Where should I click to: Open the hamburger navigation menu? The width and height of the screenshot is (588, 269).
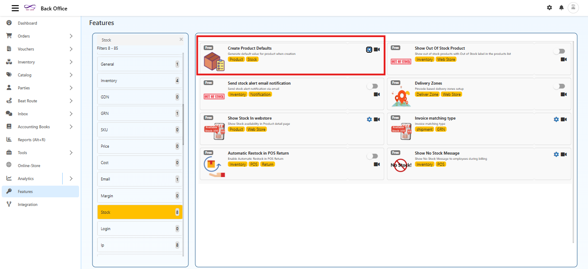[15, 7]
